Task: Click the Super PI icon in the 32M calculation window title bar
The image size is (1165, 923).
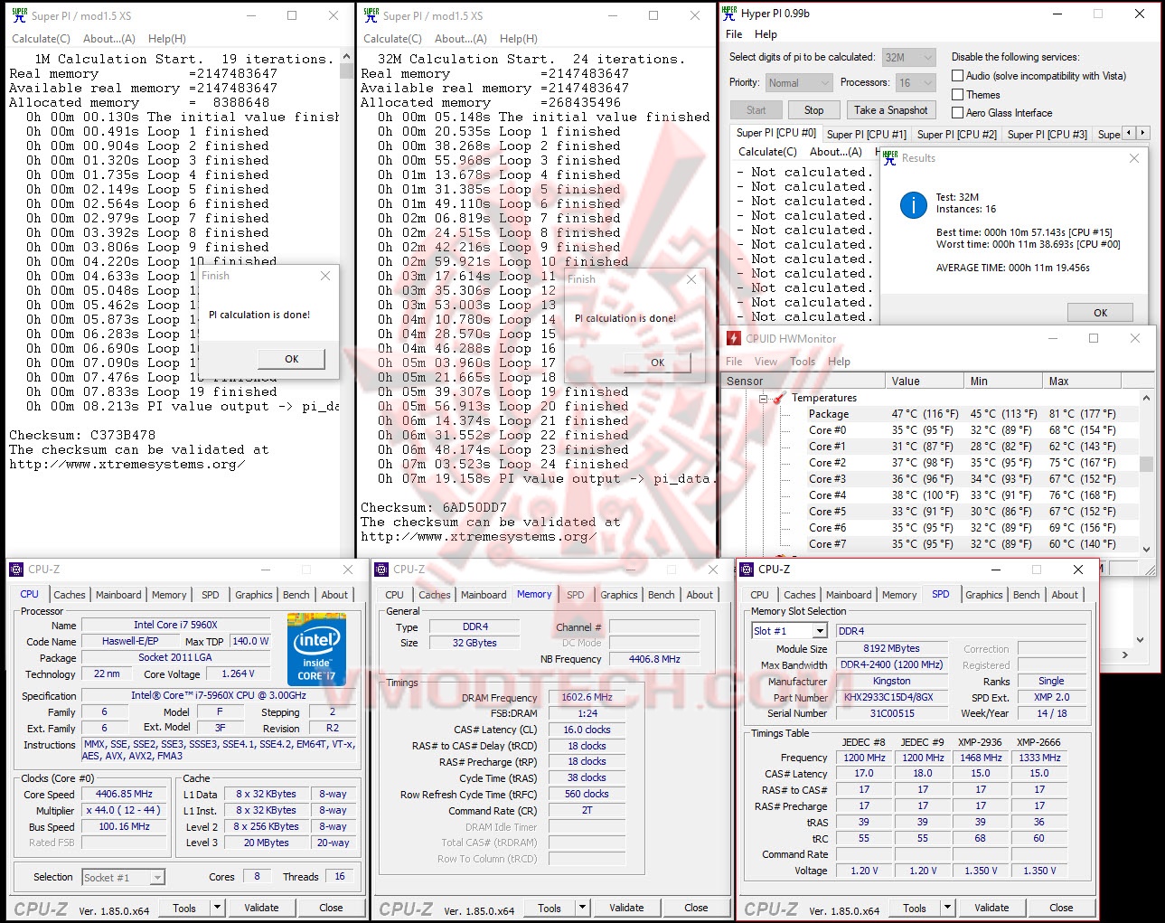Action: click(371, 15)
